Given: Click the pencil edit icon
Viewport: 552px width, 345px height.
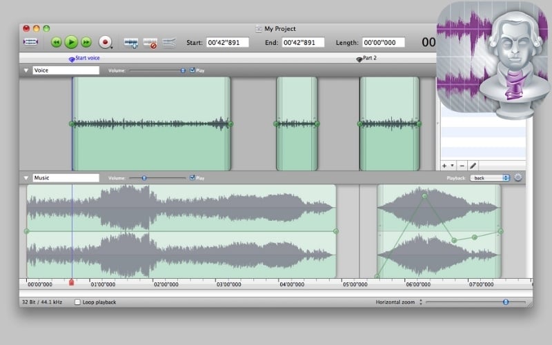Looking at the screenshot, I should (473, 166).
